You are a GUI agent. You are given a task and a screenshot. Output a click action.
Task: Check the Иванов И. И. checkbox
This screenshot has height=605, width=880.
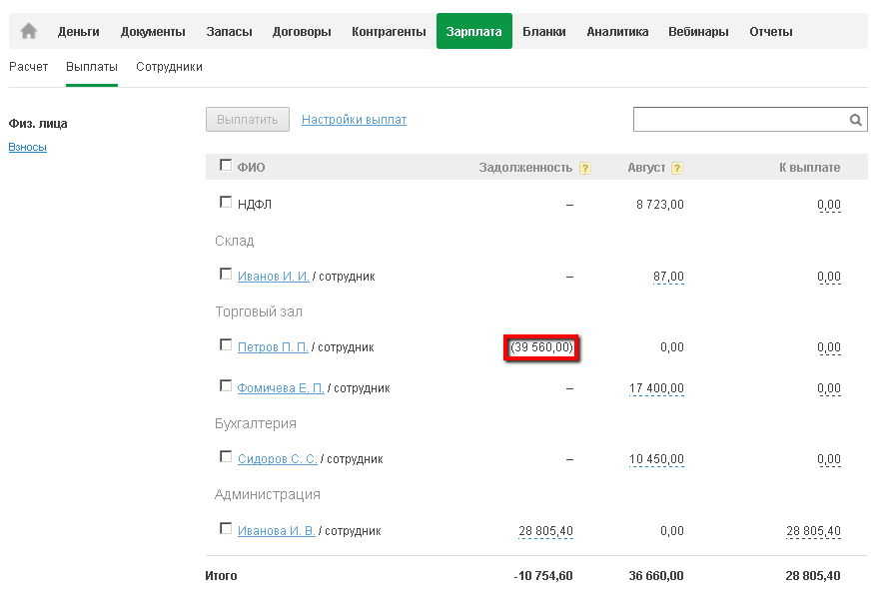[226, 274]
